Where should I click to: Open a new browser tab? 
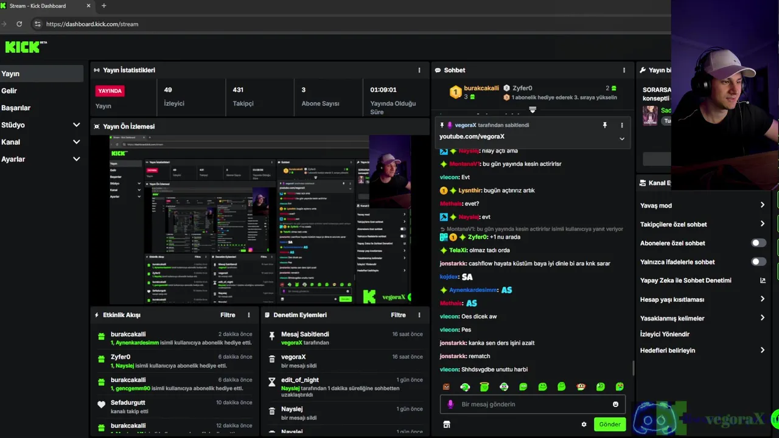pyautogui.click(x=103, y=5)
